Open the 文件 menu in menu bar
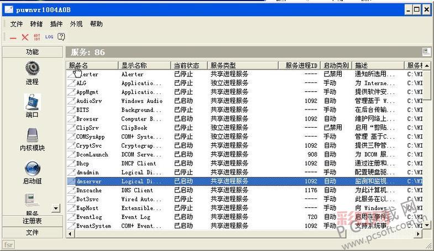Viewport: 434px width, 251px height. coord(17,24)
